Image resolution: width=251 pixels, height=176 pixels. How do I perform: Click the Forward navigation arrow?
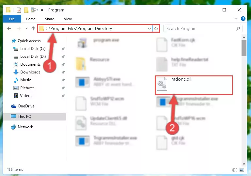click(19, 28)
